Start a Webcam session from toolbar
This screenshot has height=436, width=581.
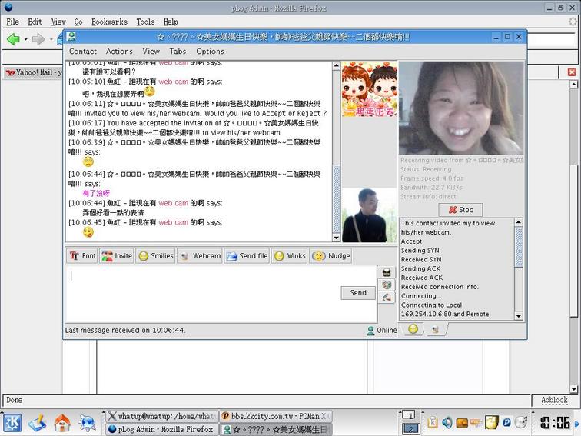(x=200, y=256)
